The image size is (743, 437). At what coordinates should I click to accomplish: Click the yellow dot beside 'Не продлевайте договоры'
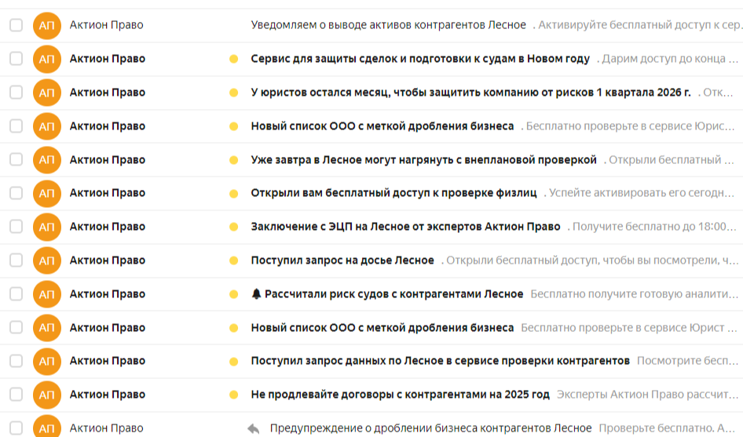pyautogui.click(x=233, y=395)
